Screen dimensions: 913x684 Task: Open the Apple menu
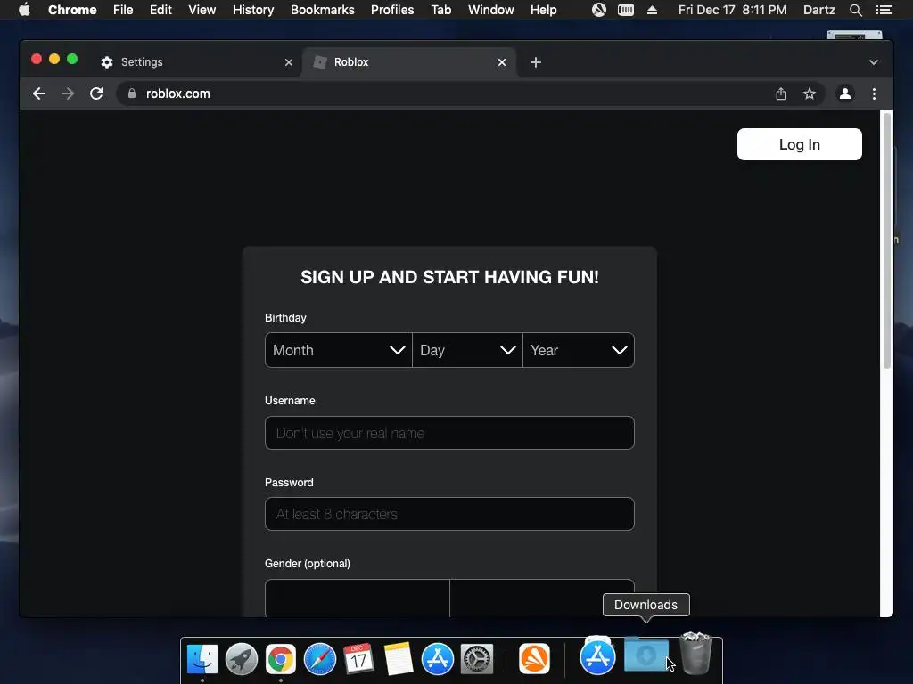click(24, 10)
